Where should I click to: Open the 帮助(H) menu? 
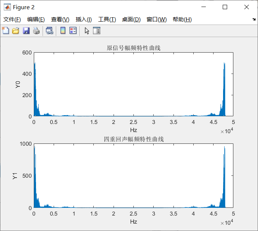point(182,19)
